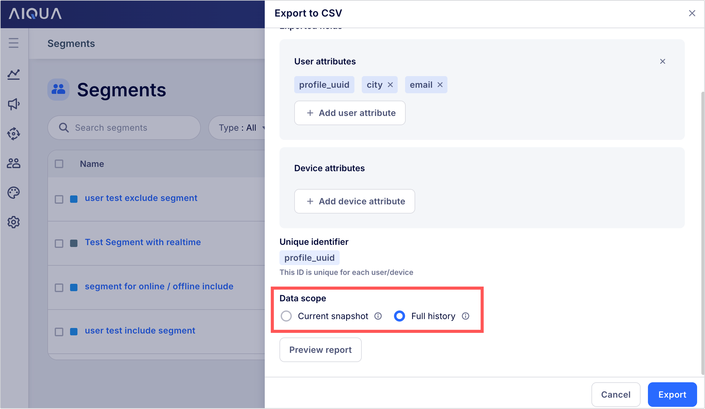Remove the city attribute tag
The width and height of the screenshot is (705, 409).
coord(390,85)
